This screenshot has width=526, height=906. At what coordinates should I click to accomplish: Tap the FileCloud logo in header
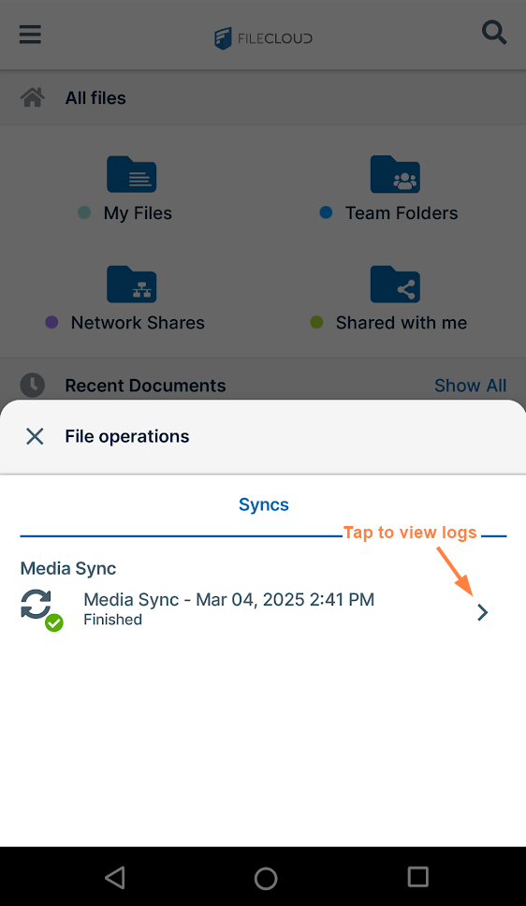point(263,38)
